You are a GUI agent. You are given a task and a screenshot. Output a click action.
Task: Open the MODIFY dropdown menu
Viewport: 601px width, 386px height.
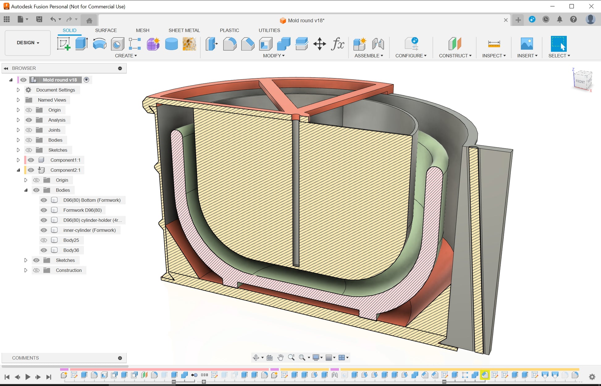274,56
